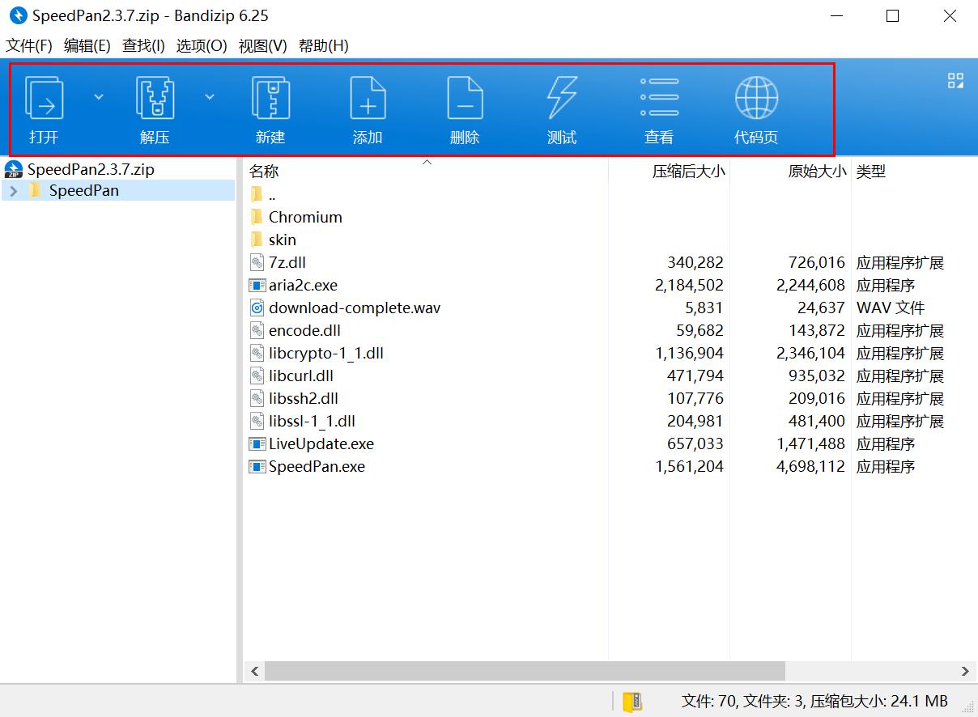This screenshot has width=978, height=717.
Task: Open the dropdown arrow next to 解压
Action: (x=210, y=96)
